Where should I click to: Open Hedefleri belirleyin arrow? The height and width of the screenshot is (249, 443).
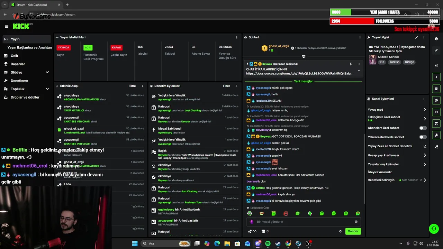425,180
